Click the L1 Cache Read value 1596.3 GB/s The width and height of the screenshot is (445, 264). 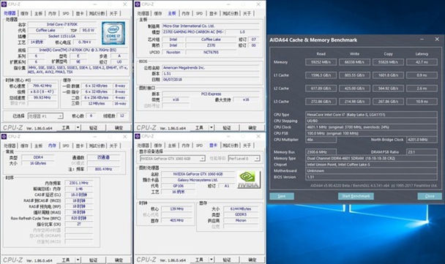(321, 75)
